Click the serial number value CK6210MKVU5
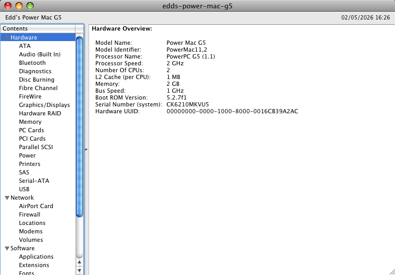The image size is (395, 275). (x=188, y=104)
